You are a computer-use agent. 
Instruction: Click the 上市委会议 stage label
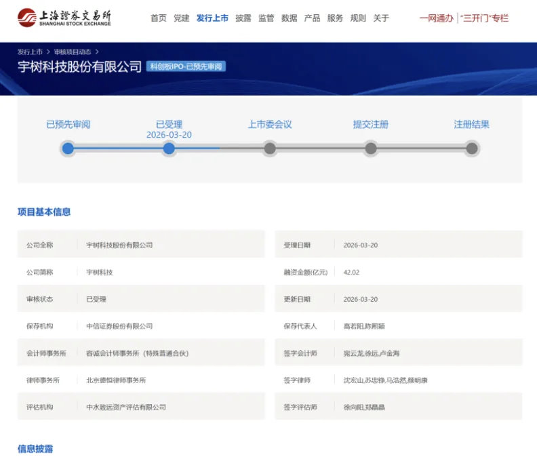(270, 124)
